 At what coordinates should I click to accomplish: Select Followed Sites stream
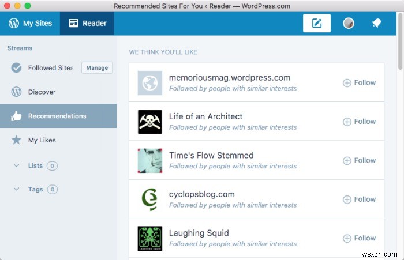coord(51,67)
